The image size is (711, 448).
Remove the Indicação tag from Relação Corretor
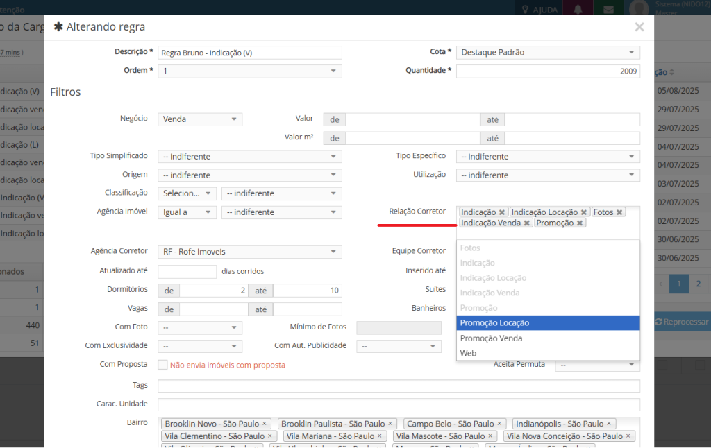[x=501, y=212]
